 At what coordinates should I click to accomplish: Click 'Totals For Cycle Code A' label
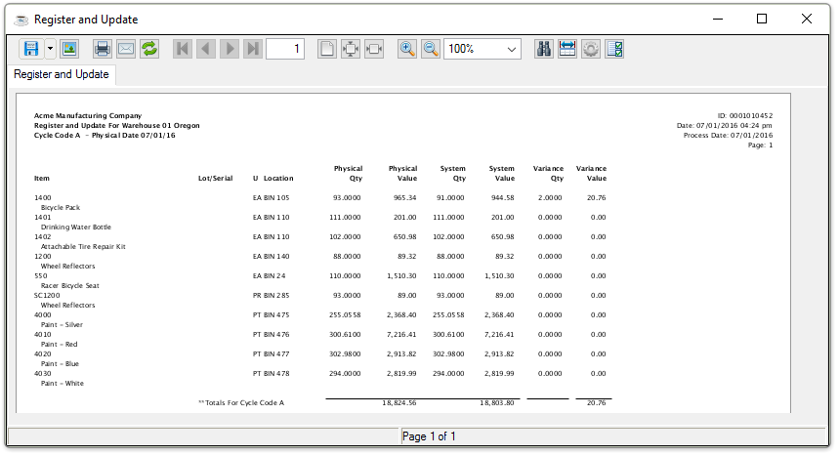click(241, 402)
